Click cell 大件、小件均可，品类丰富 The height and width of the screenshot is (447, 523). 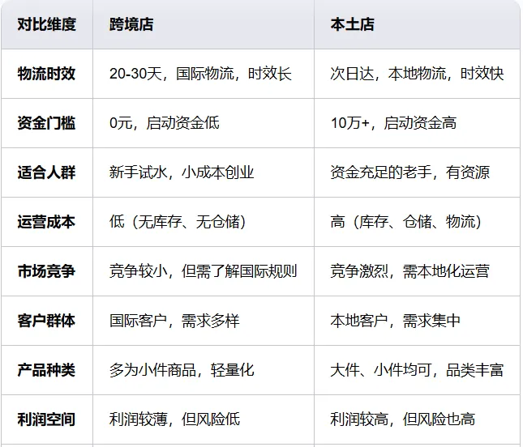click(417, 370)
